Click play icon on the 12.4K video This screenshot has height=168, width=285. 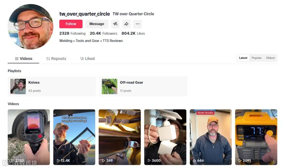pyautogui.click(x=58, y=161)
